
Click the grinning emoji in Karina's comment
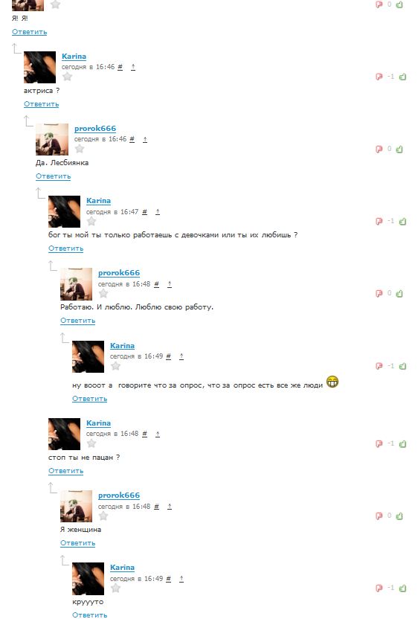[332, 382]
